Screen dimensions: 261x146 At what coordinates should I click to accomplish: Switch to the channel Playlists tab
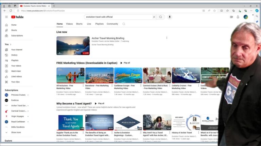[x=99, y=24]
